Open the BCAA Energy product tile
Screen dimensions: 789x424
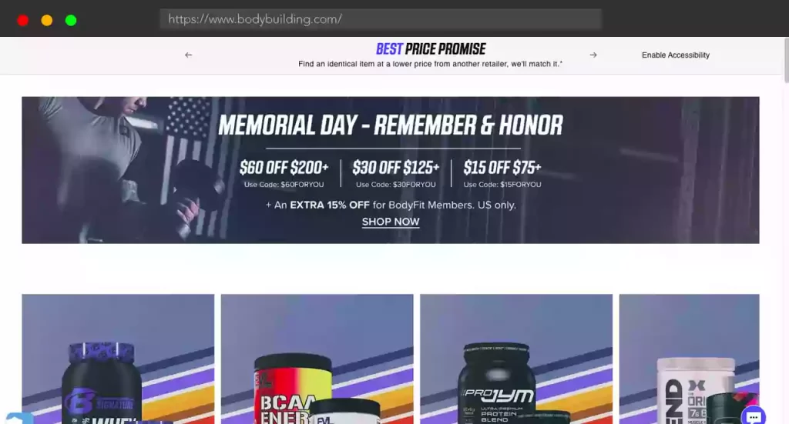(x=317, y=359)
